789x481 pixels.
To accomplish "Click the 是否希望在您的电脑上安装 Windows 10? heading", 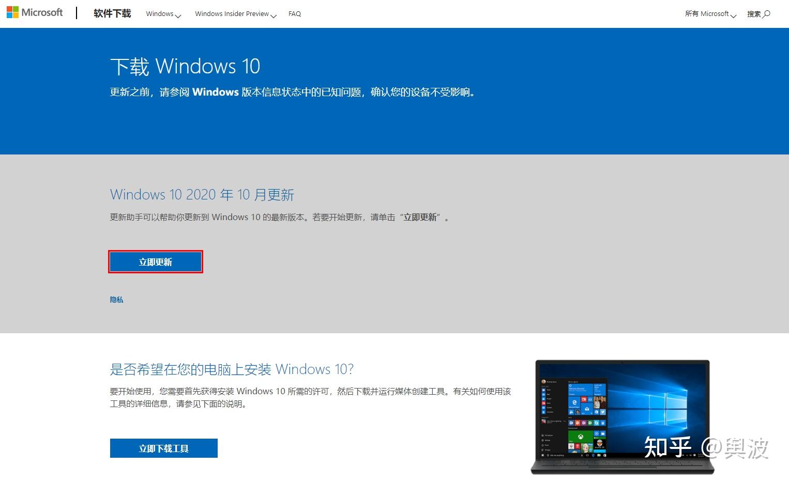I will 232,369.
